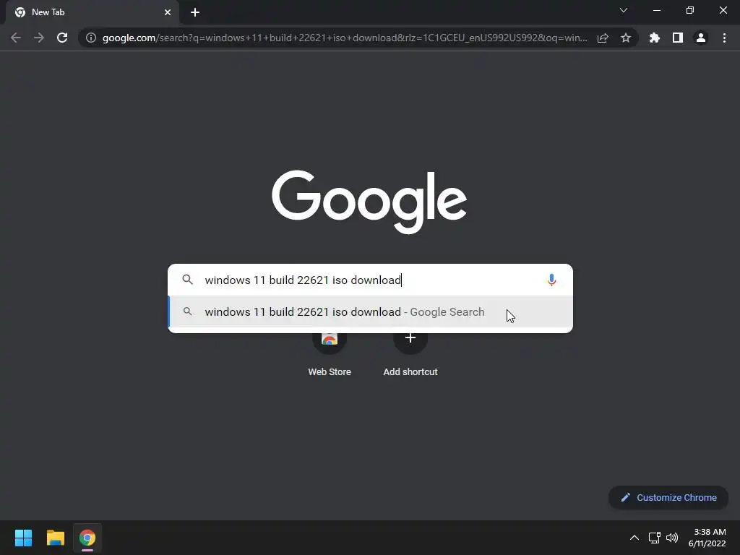Open Chrome three-dot menu
Screen dimensions: 740x555
pos(724,38)
